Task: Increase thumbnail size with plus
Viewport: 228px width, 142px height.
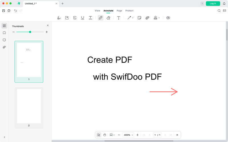Action: point(47,32)
